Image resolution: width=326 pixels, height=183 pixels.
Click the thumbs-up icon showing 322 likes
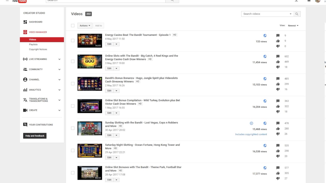click(x=278, y=106)
